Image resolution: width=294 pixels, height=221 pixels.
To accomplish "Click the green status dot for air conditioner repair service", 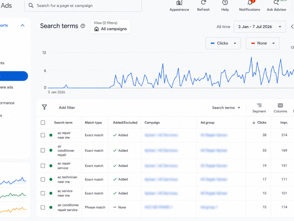I will [x=51, y=207].
